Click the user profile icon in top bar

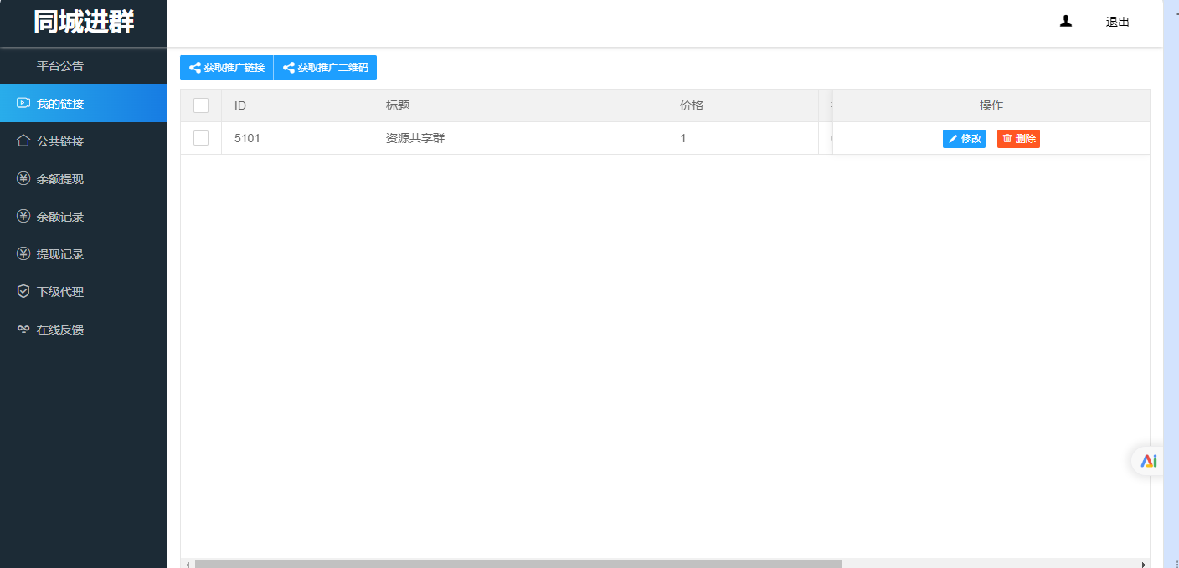(1065, 21)
